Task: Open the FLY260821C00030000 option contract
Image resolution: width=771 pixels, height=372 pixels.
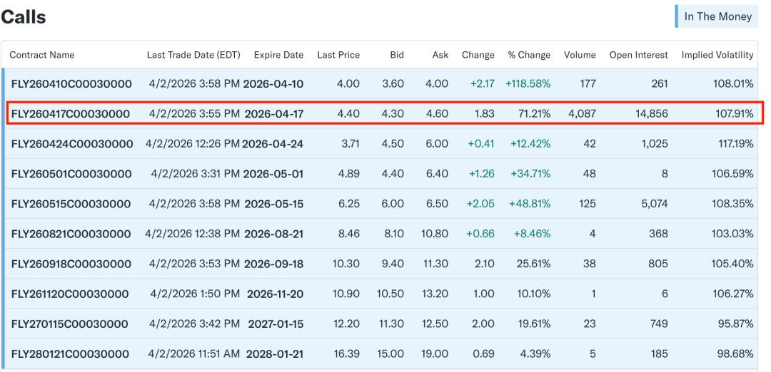Action: pos(71,234)
